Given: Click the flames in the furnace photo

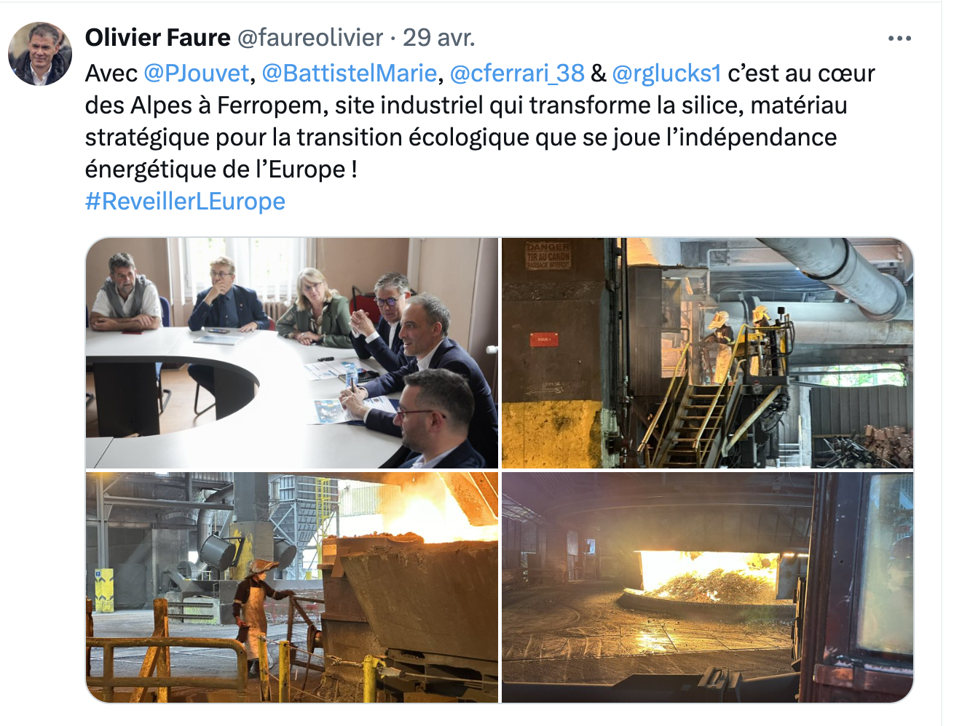Looking at the screenshot, I should pyautogui.click(x=710, y=578).
